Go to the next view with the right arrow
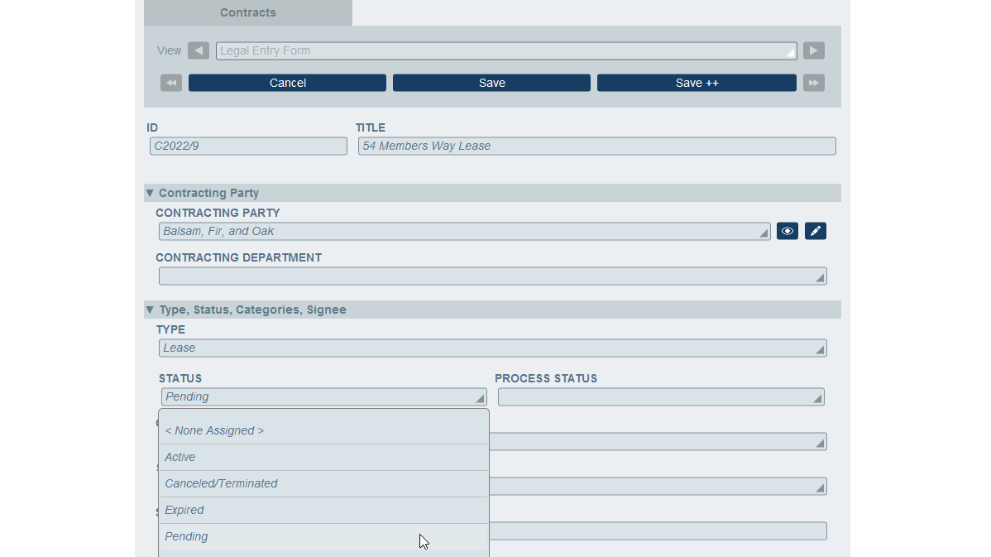Screen dimensions: 991x557 click(813, 50)
